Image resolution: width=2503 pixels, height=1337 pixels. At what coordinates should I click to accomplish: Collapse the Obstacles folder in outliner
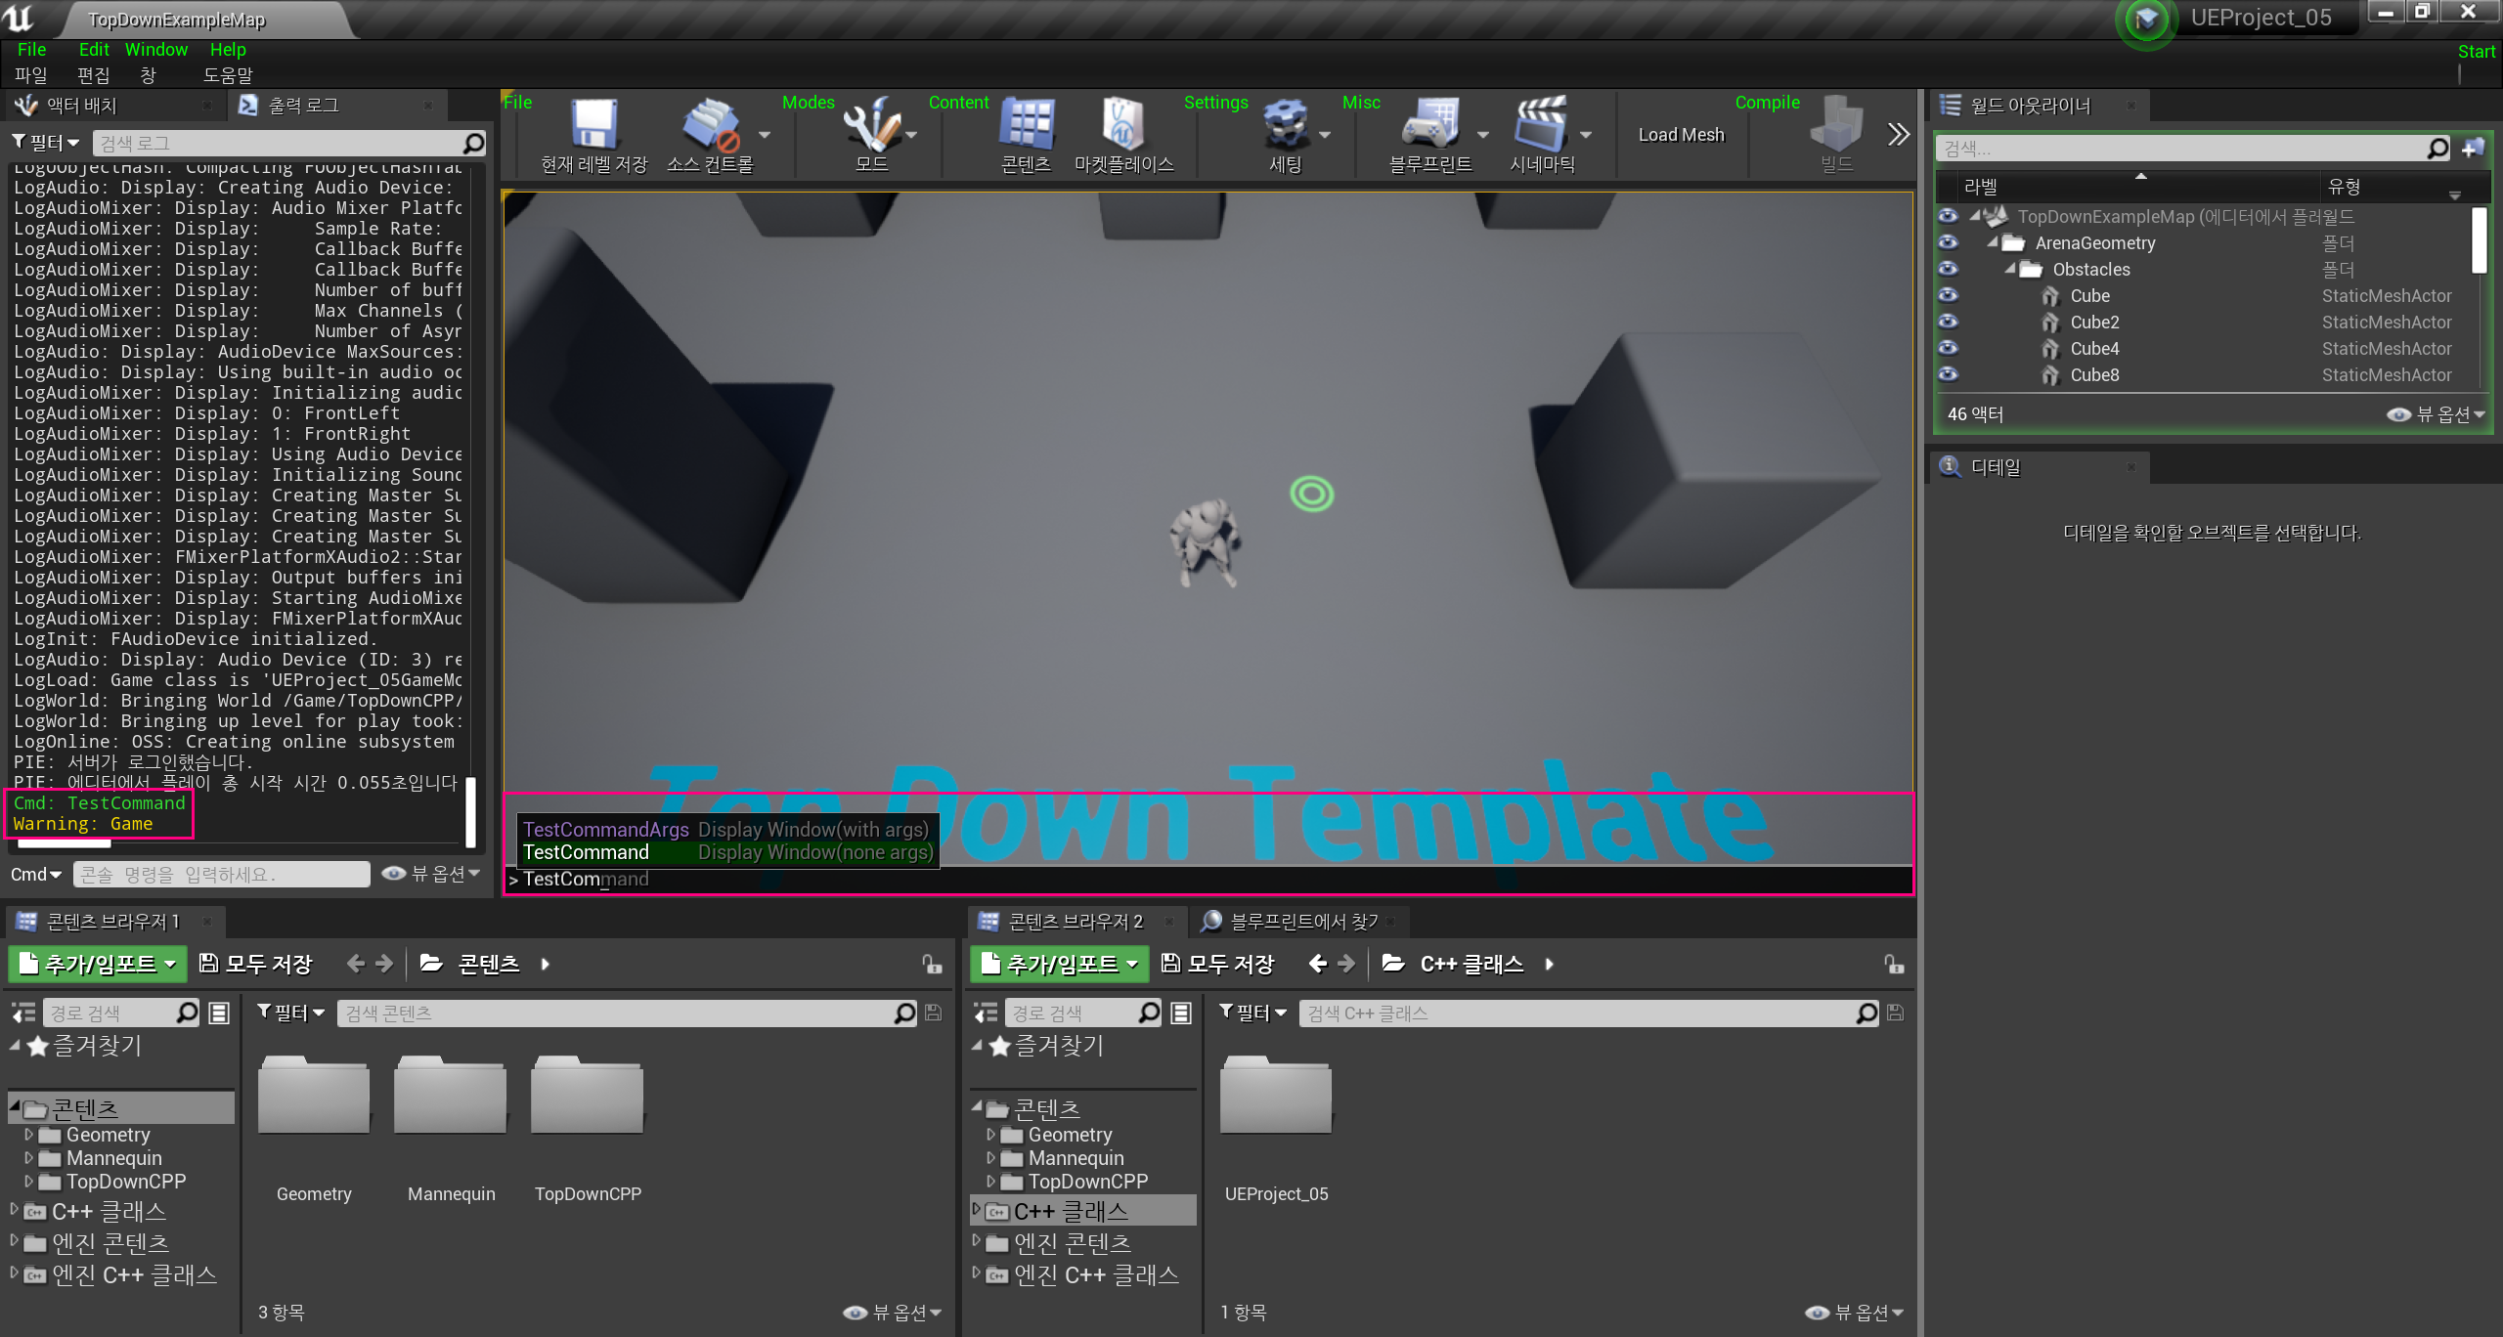click(2010, 269)
